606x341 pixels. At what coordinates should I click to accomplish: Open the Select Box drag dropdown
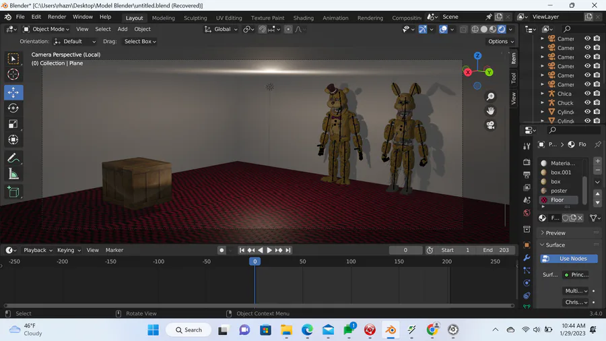(x=140, y=41)
